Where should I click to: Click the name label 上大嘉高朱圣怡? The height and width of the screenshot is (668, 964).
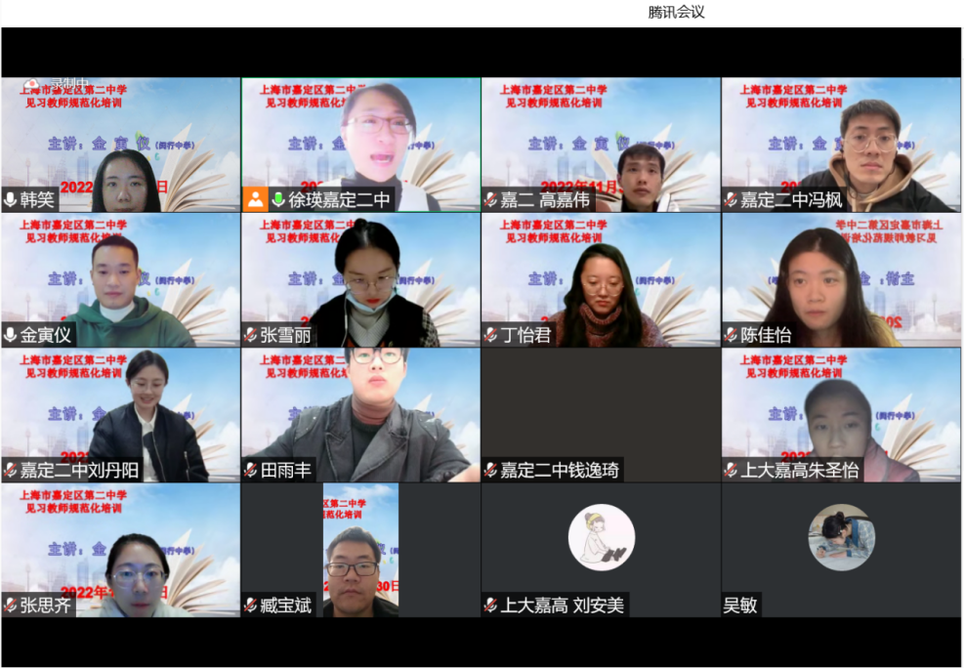[x=800, y=471]
